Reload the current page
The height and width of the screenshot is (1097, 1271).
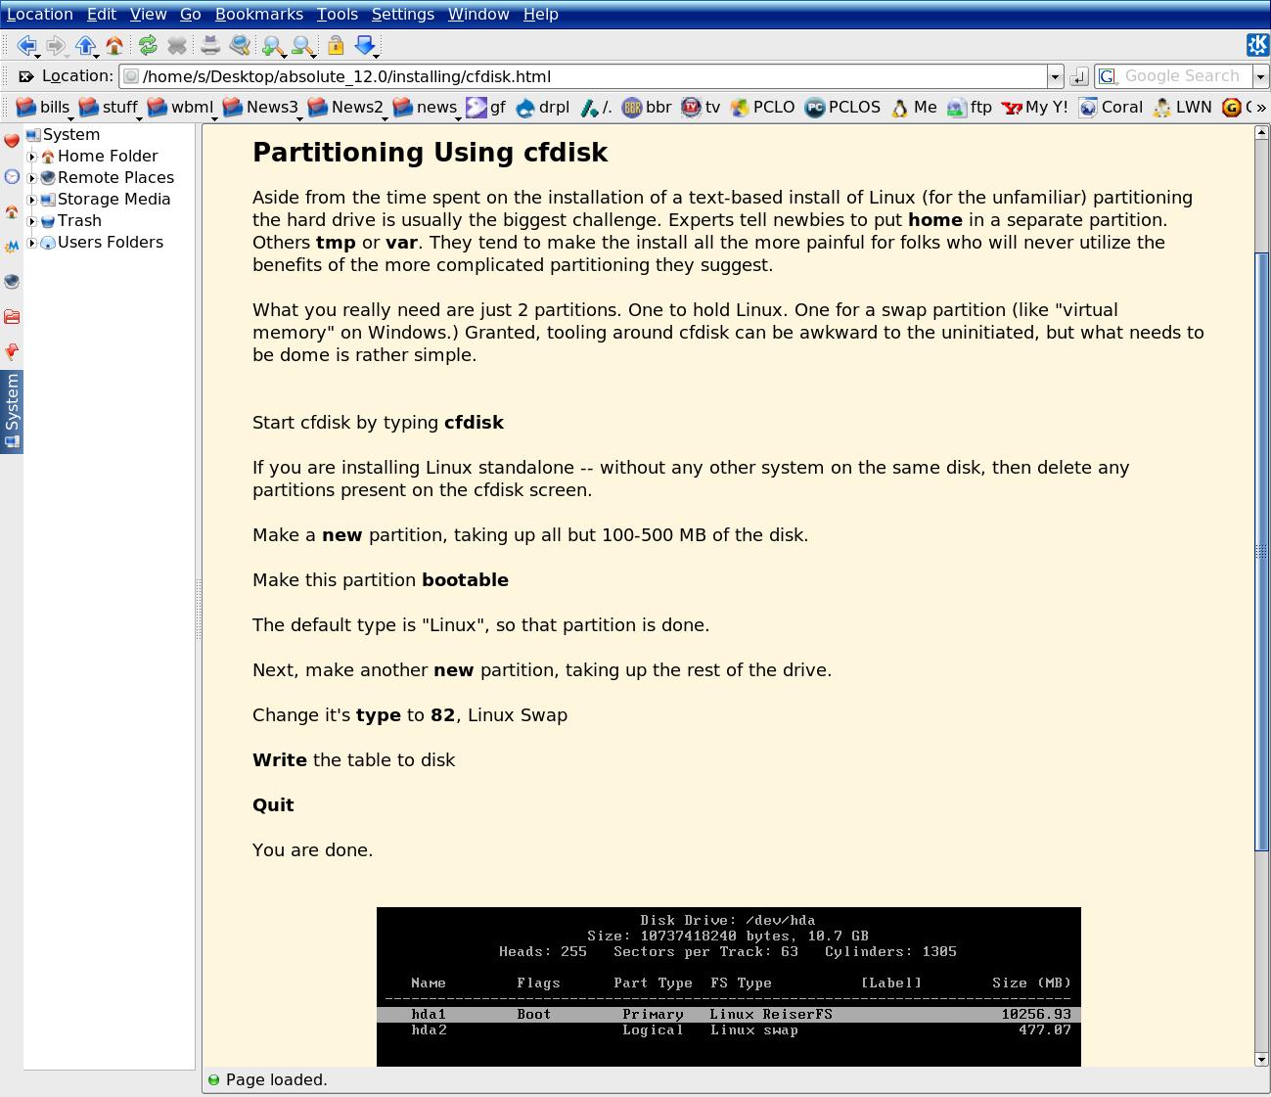click(x=148, y=45)
